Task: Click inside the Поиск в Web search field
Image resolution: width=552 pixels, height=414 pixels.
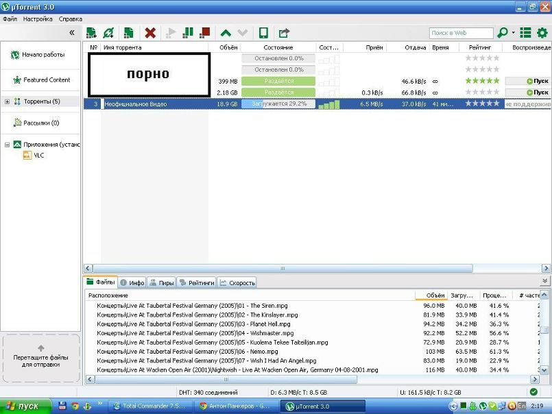Action: click(x=460, y=33)
